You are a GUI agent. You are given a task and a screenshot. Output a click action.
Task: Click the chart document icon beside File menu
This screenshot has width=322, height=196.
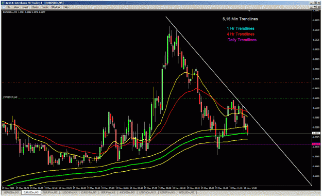(3, 7)
